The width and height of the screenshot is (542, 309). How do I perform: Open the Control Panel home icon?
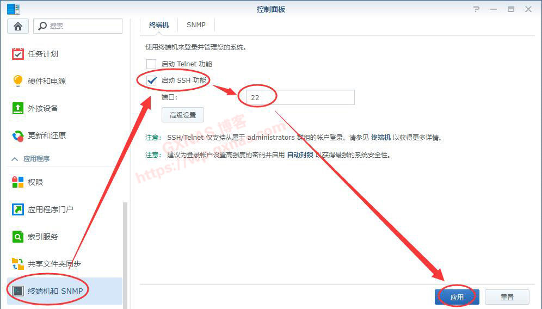tap(18, 26)
